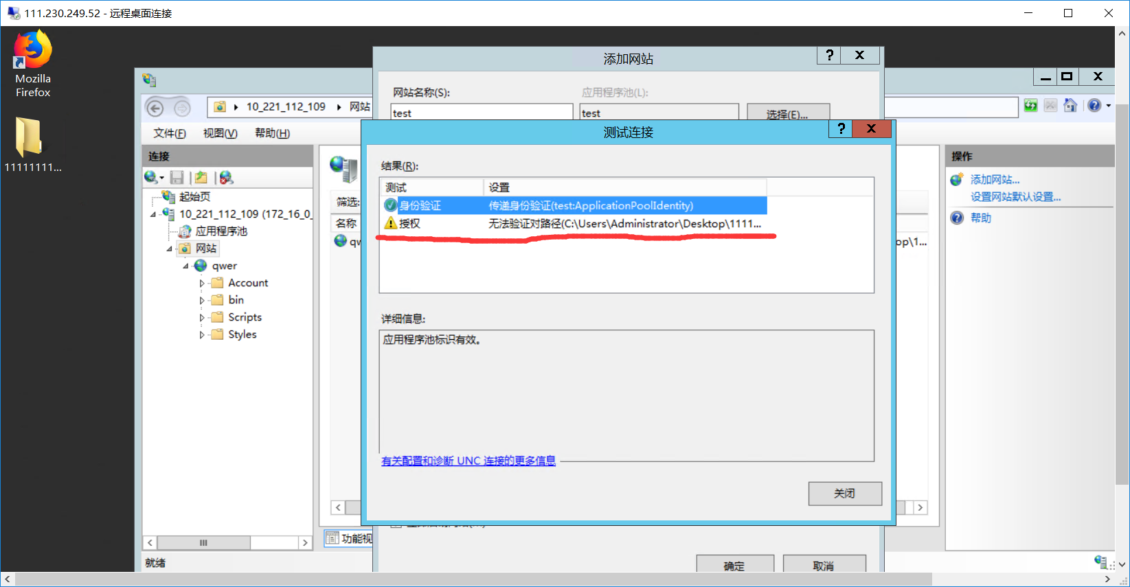Image resolution: width=1130 pixels, height=587 pixels.
Task: Click the home icon in top-right toolbar
Action: click(1070, 106)
